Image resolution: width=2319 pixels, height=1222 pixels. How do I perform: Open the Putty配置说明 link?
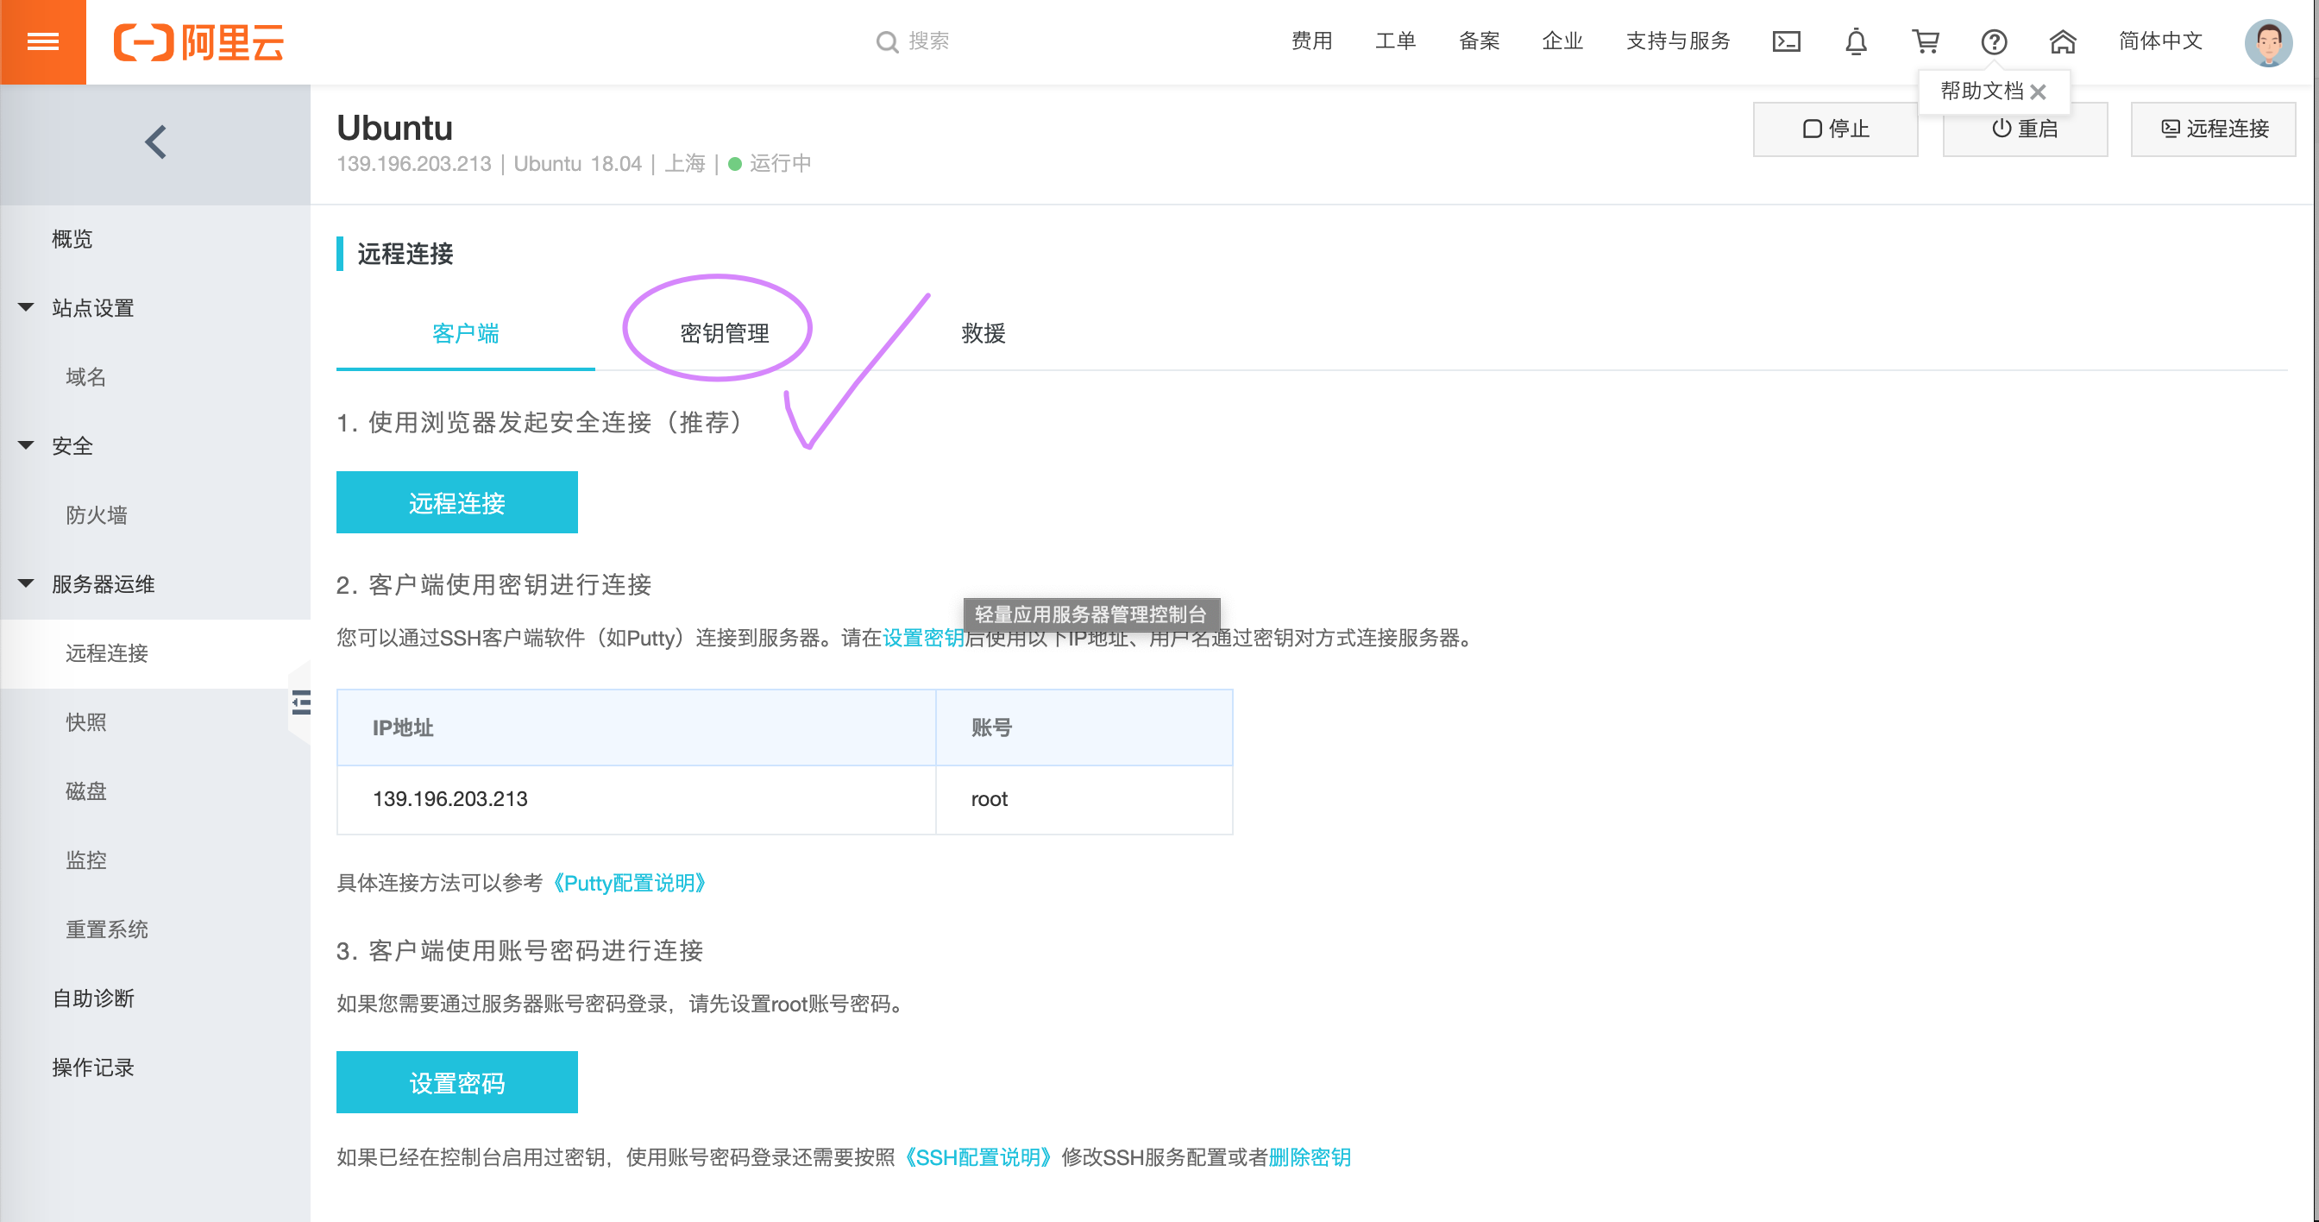pyautogui.click(x=629, y=883)
